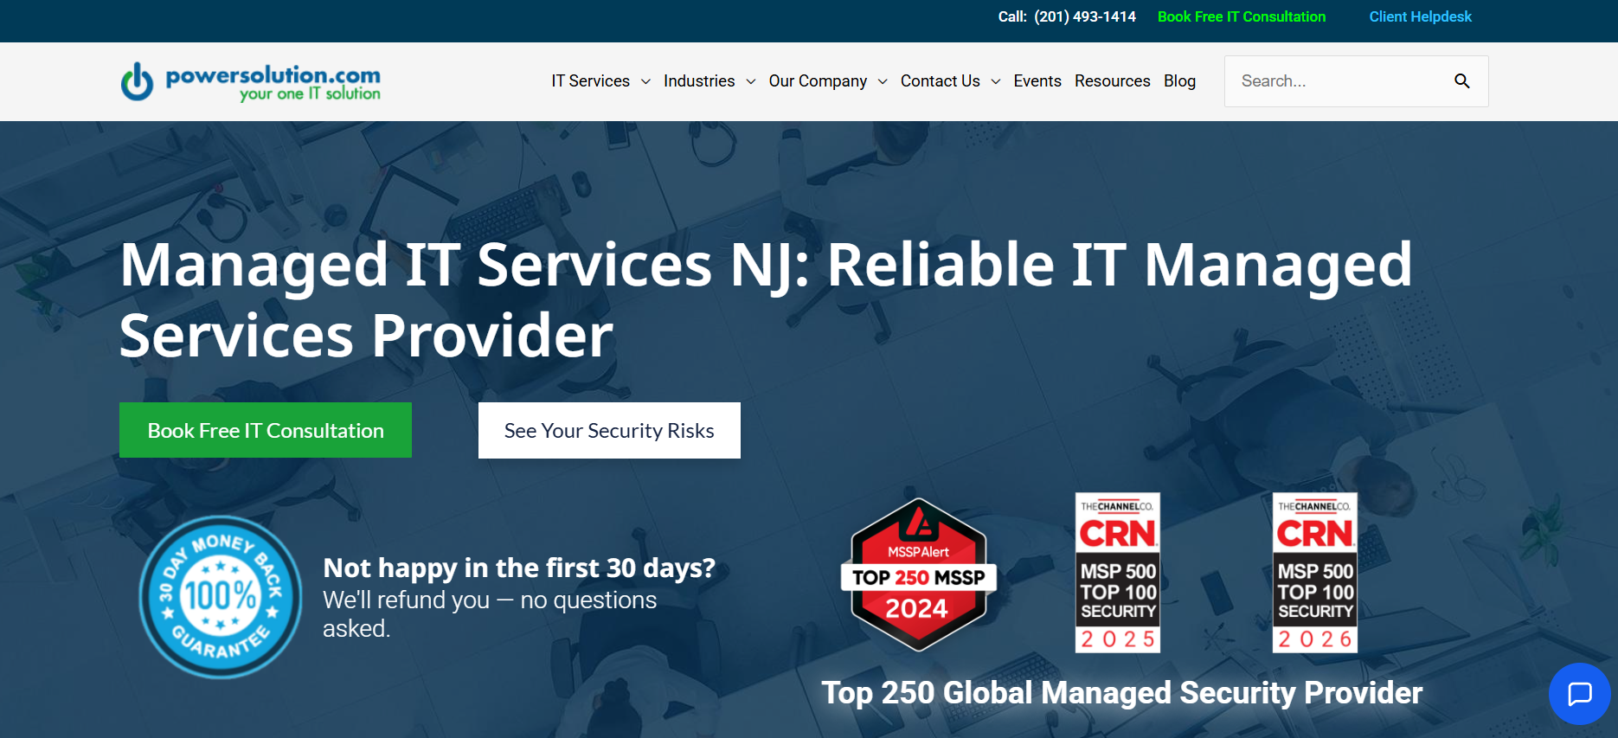1618x738 pixels.
Task: Click the powersolution.com logo text
Action: (273, 82)
